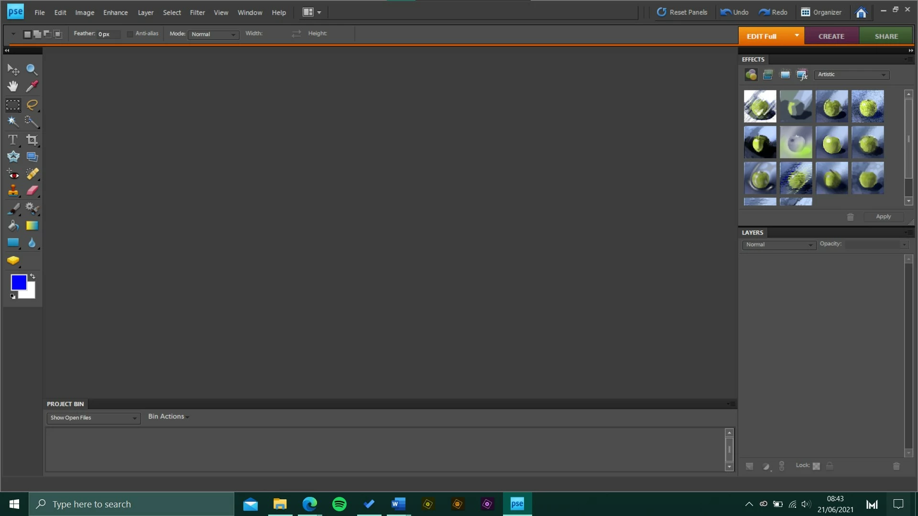Screen dimensions: 918x516
Task: Select the Hand tool
Action: coord(13,86)
